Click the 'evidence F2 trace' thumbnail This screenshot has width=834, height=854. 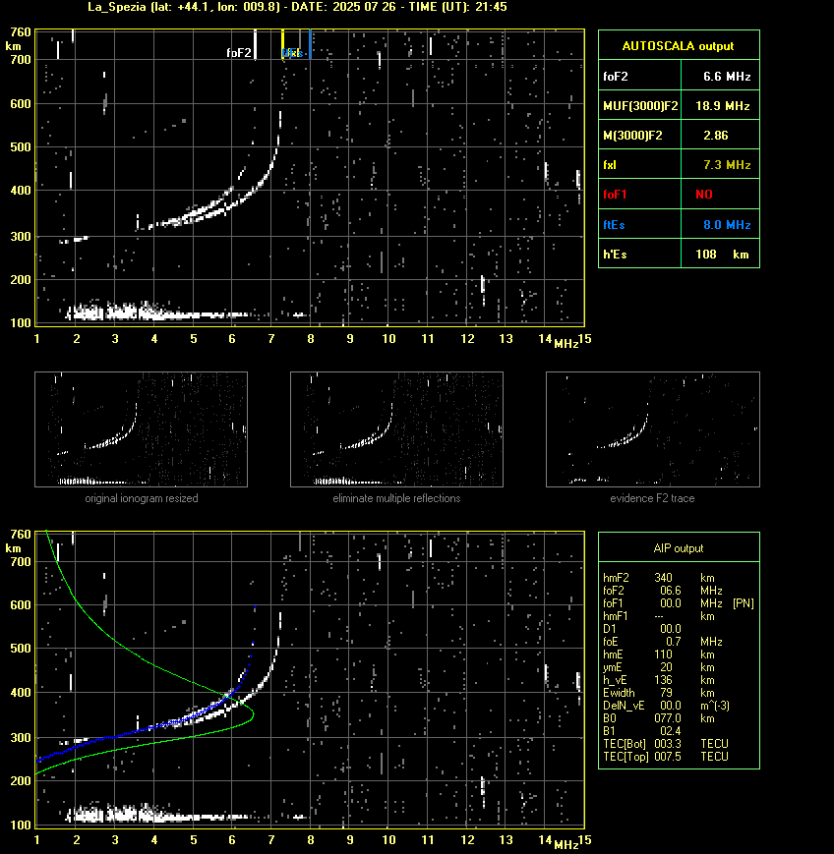(653, 429)
